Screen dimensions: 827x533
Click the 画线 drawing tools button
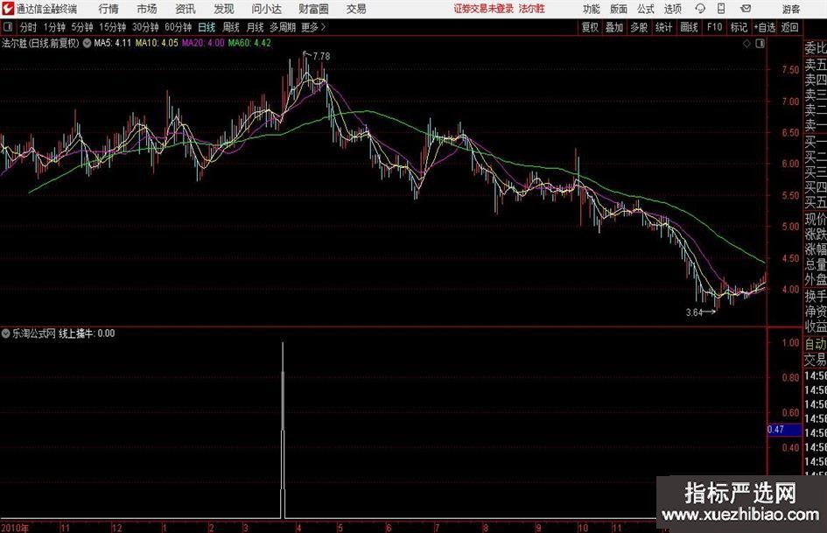pos(689,27)
